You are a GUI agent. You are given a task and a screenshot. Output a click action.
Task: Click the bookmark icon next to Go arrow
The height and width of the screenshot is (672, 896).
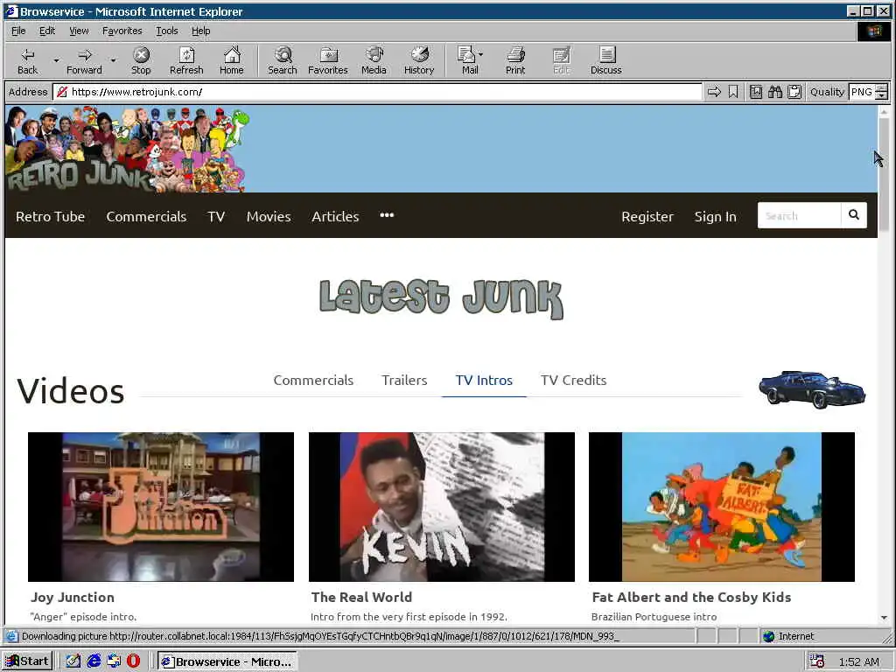point(733,92)
